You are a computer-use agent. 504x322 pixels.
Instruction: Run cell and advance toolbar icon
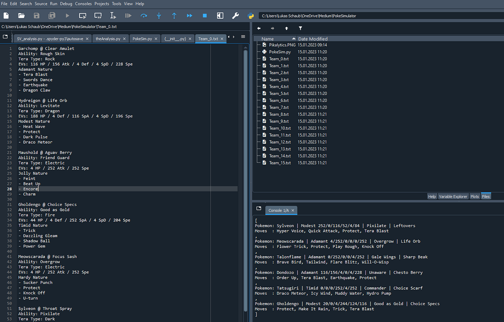point(98,15)
